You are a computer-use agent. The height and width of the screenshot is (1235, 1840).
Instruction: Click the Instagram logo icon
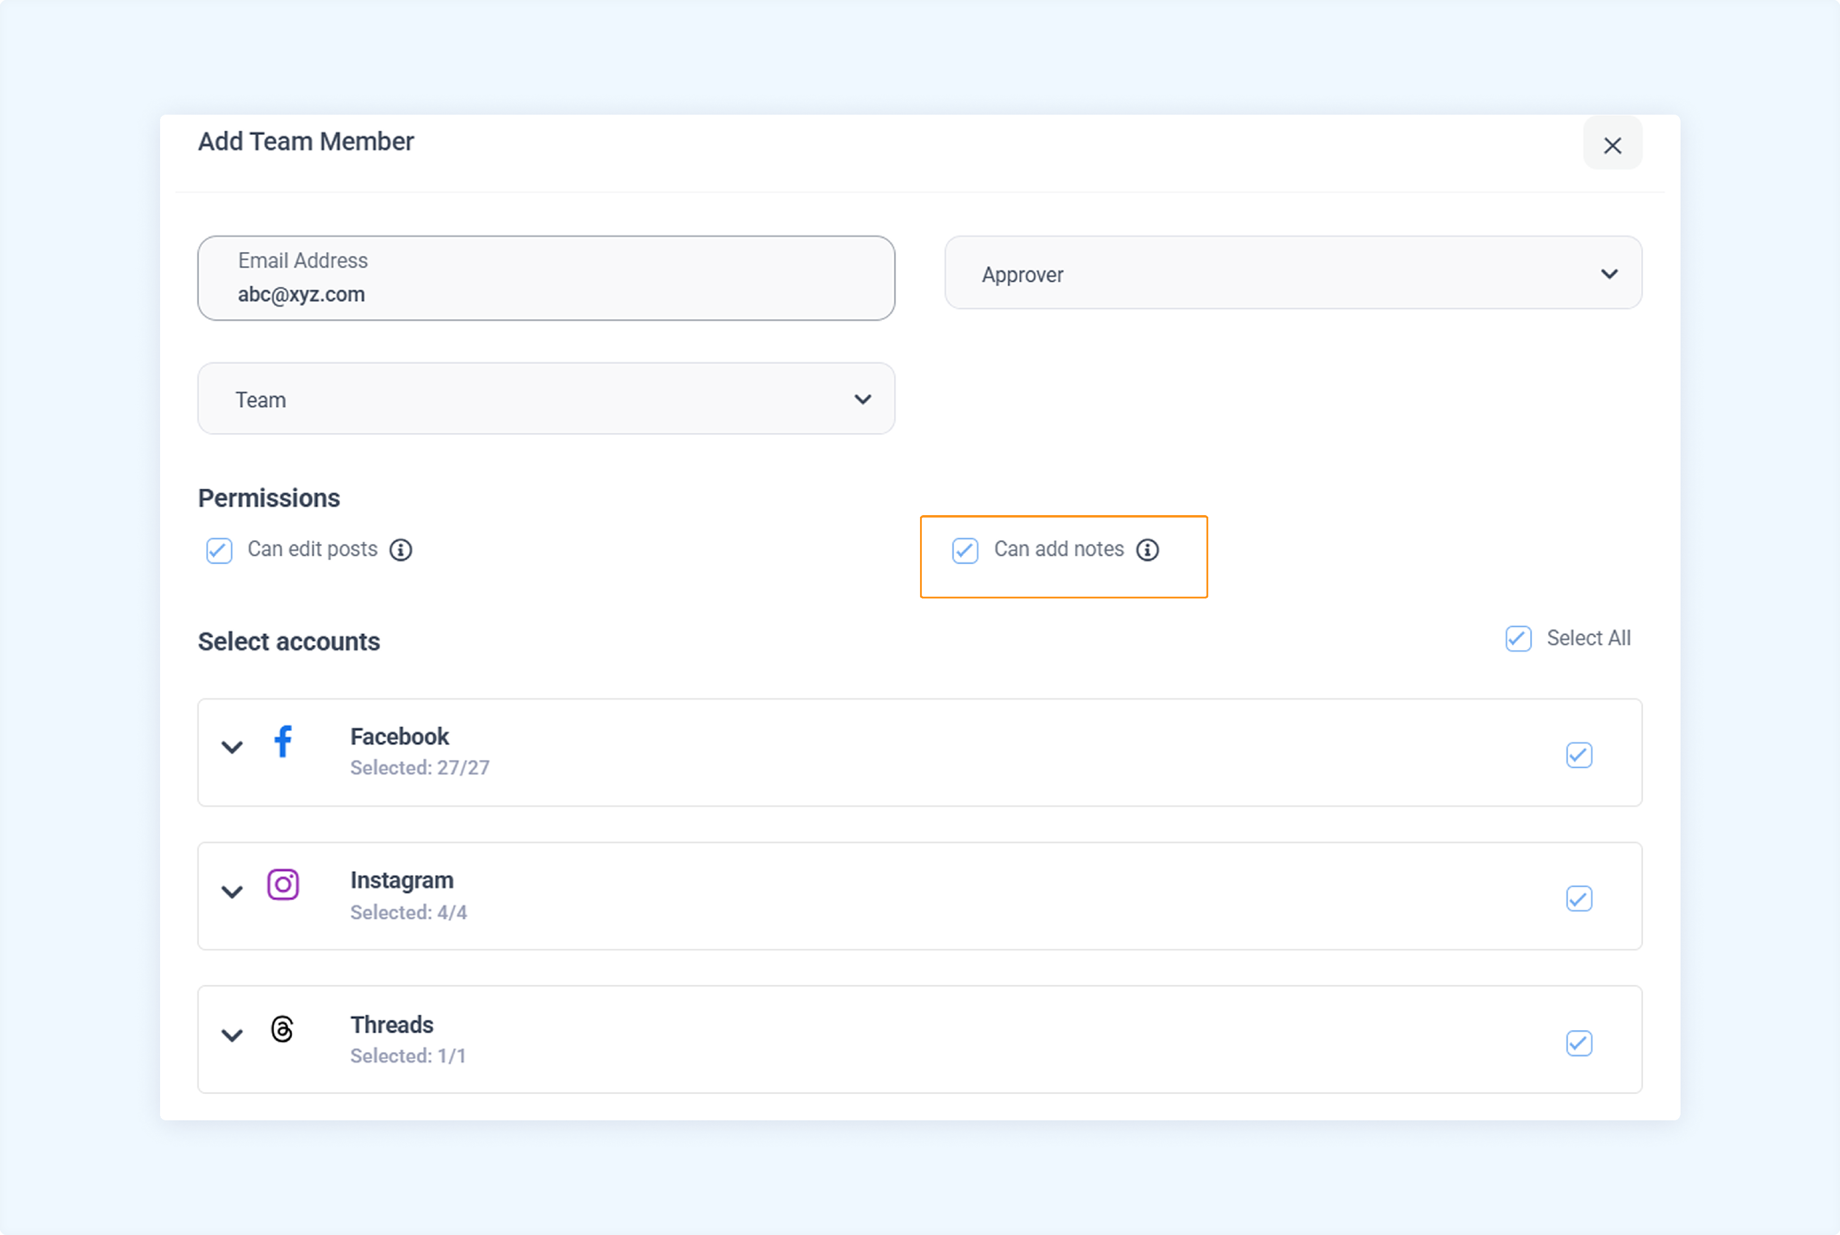click(x=283, y=884)
